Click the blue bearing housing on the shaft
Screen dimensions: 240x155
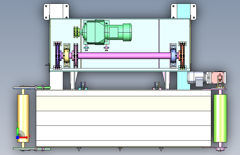(x=173, y=56)
